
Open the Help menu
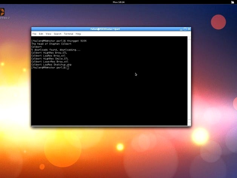78,34
